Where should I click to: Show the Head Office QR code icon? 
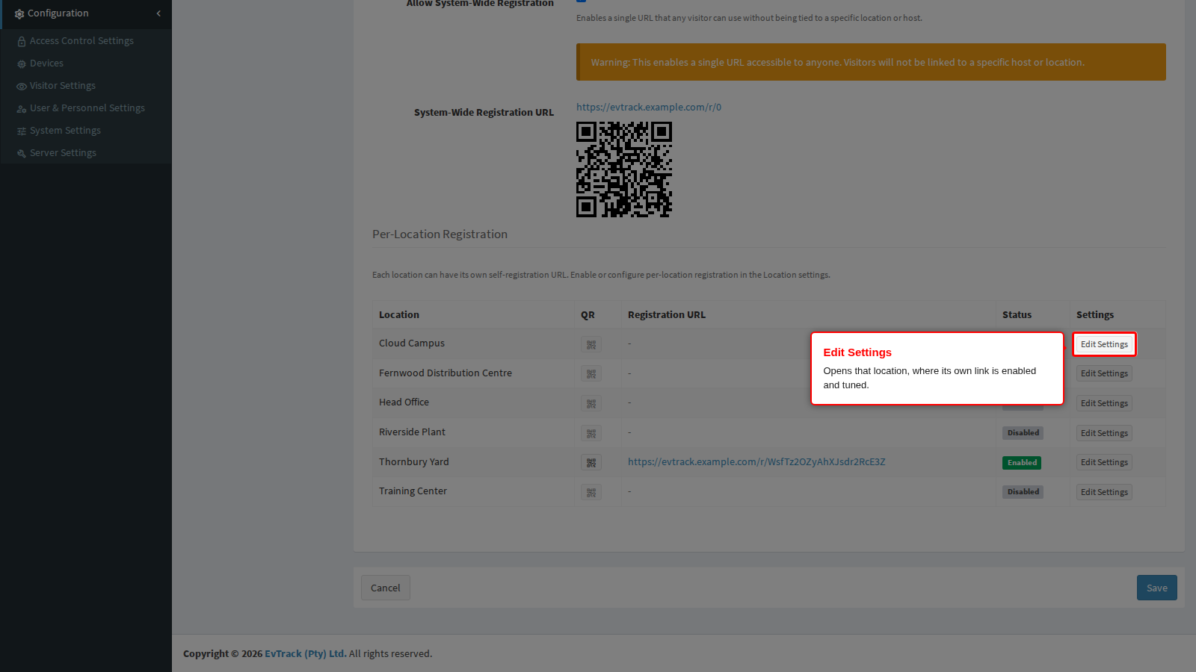591,403
